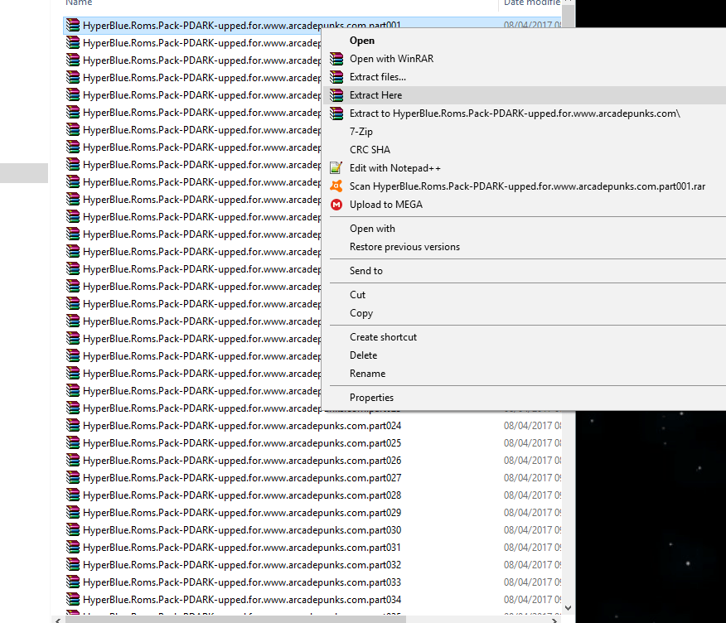Choose Restore previous versions
Image resolution: width=726 pixels, height=623 pixels.
pos(524,247)
